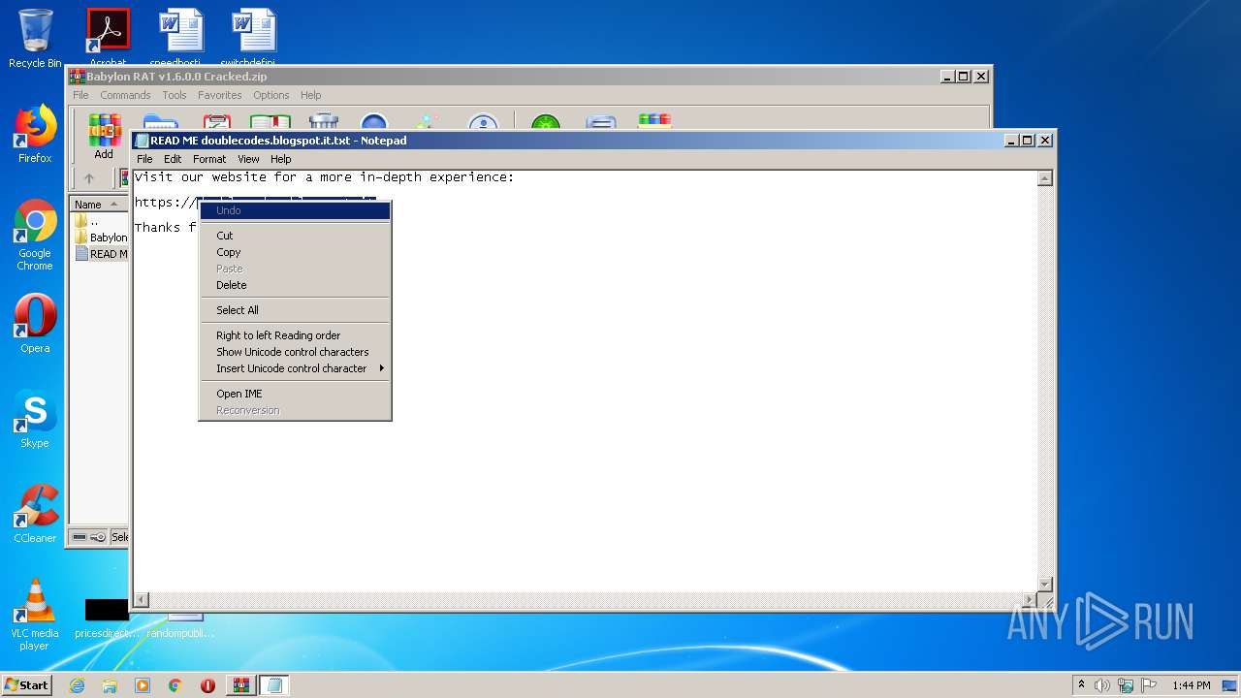The image size is (1241, 698).
Task: Choose Copy from the context menu
Action: (x=295, y=252)
